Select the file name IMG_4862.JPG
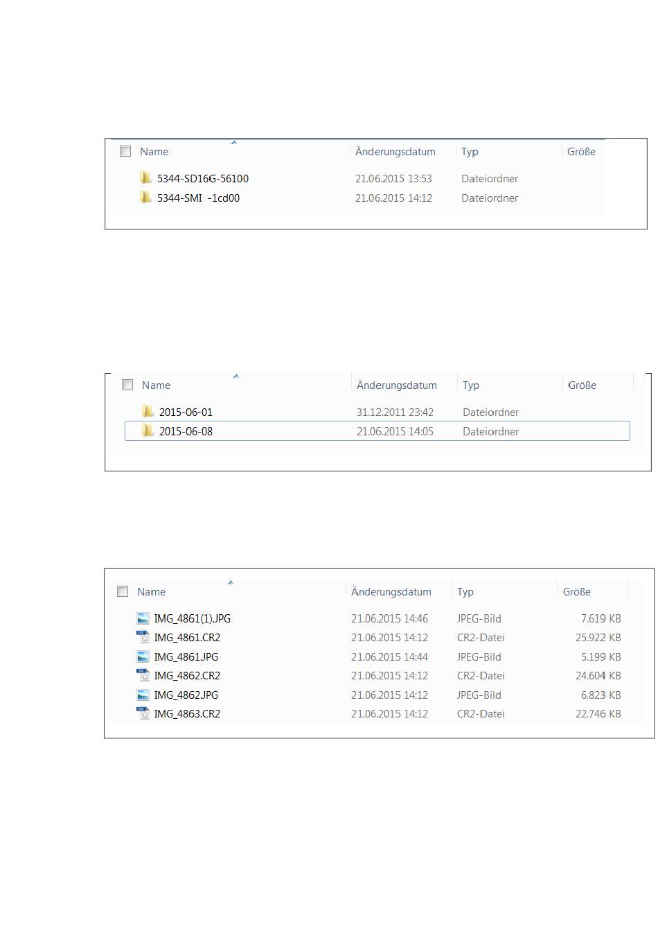Viewport: 658px width, 949px height. pyautogui.click(x=186, y=695)
